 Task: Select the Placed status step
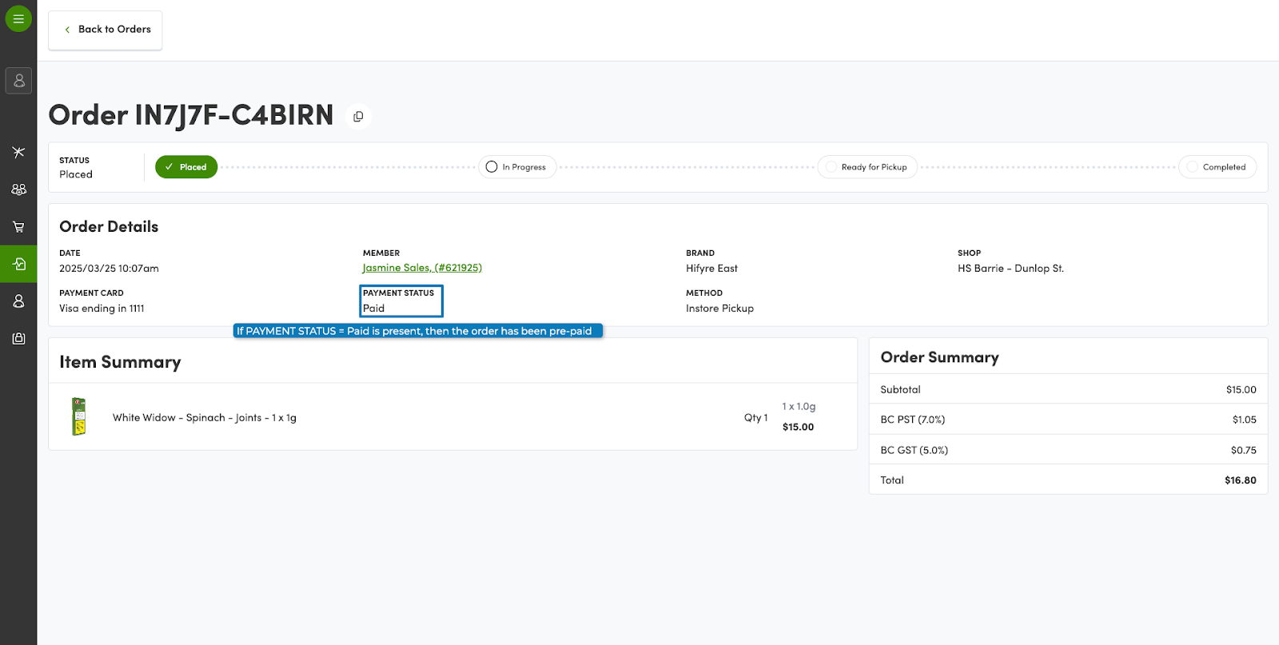click(x=186, y=167)
